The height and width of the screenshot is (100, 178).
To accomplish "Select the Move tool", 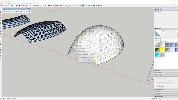I will pyautogui.click(x=22, y=6).
